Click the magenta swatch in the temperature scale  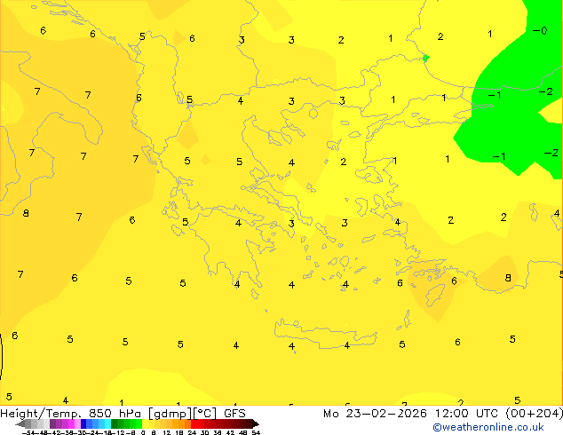[71, 424]
